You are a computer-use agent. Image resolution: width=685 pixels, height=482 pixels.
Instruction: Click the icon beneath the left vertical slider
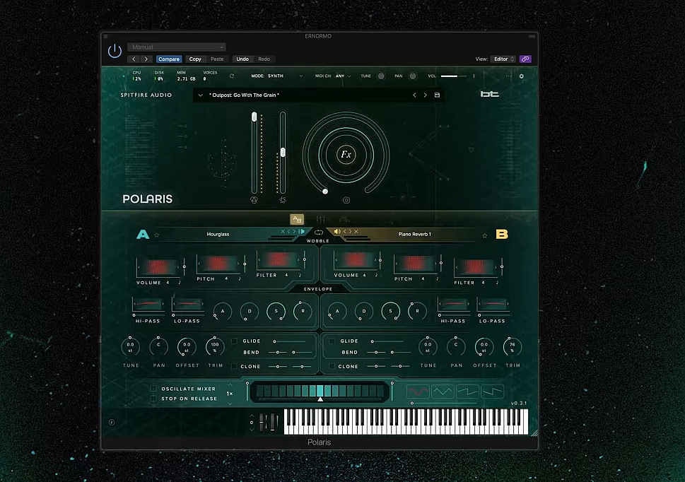click(x=254, y=200)
